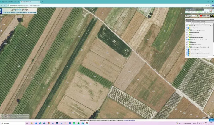Expand Planowanie i zagospodarowanie przestrzenne group
This screenshot has height=125, width=214.
187,53
